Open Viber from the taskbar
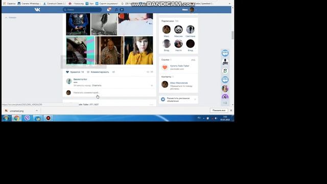This screenshot has height=184, width=327. pyautogui.click(x=27, y=118)
